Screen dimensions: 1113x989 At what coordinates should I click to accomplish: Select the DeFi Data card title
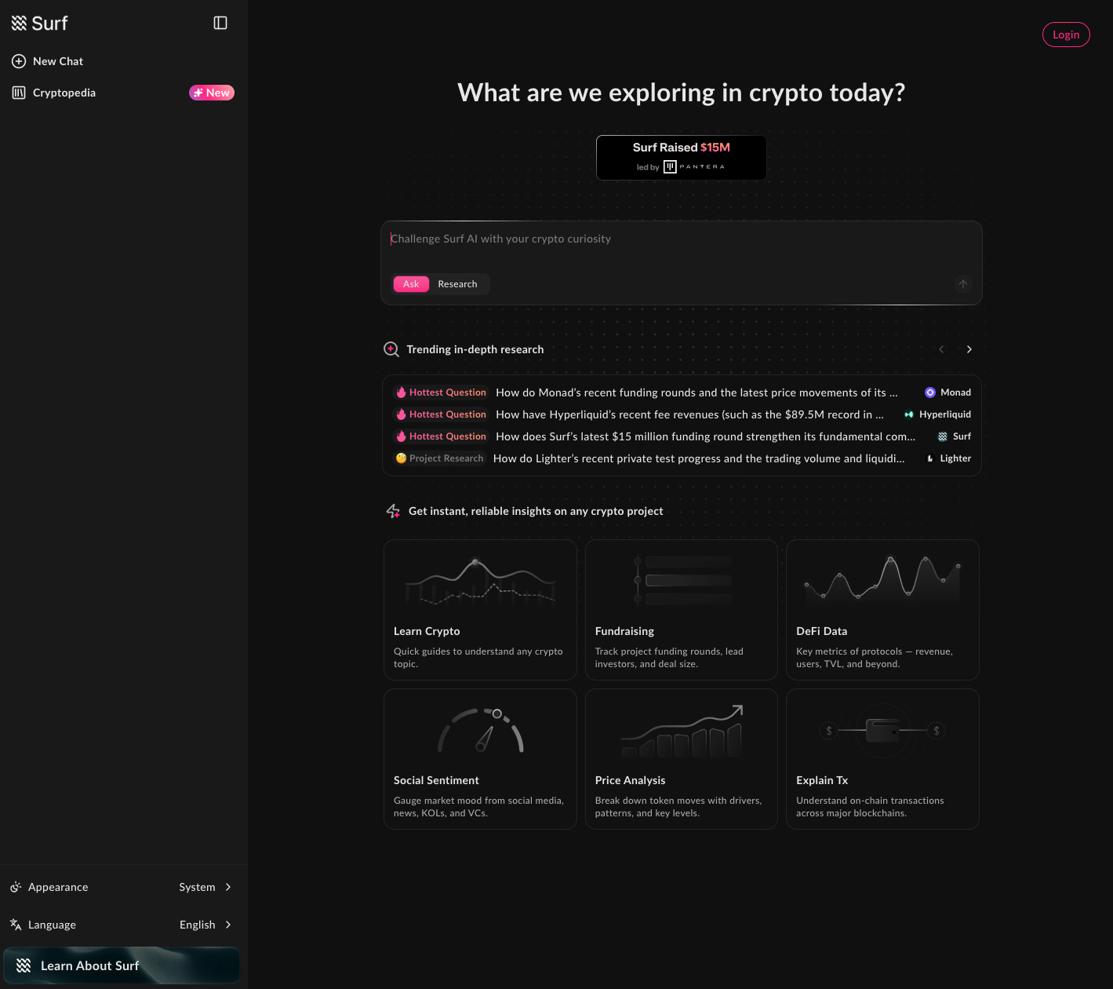(x=821, y=631)
